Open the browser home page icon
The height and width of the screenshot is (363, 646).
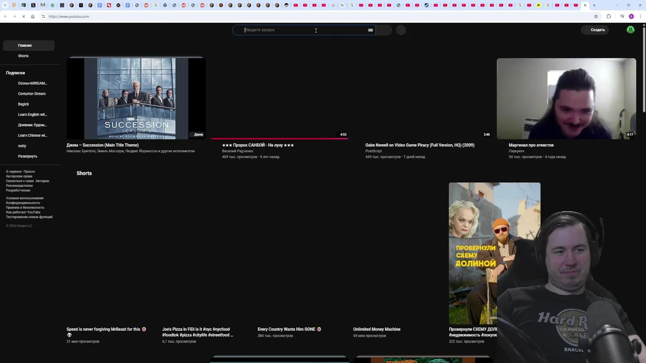coord(33,17)
